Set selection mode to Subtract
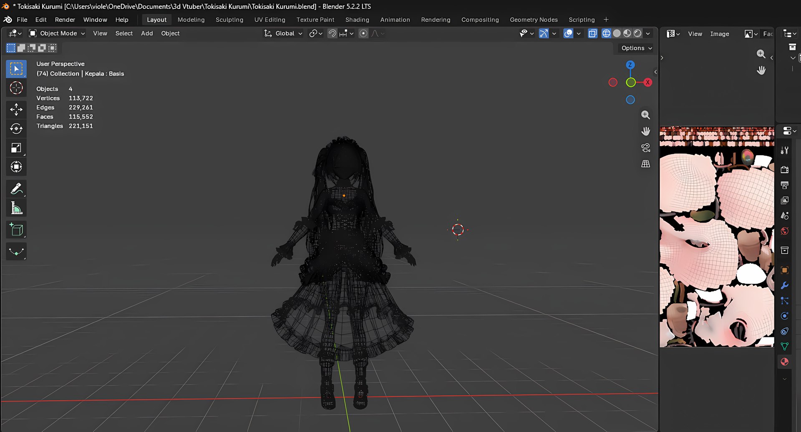Screen dimensions: 801x432 (x=32, y=48)
